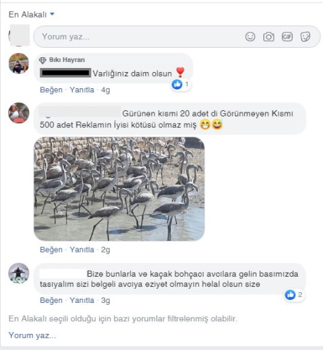323x350 pixels.
Task: Reply to the comment posted 4g ago
Action: 82,90
